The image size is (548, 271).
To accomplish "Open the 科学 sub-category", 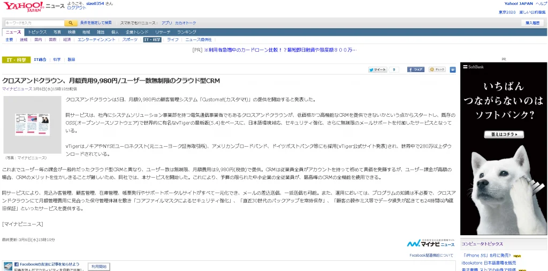I will pos(57,60).
